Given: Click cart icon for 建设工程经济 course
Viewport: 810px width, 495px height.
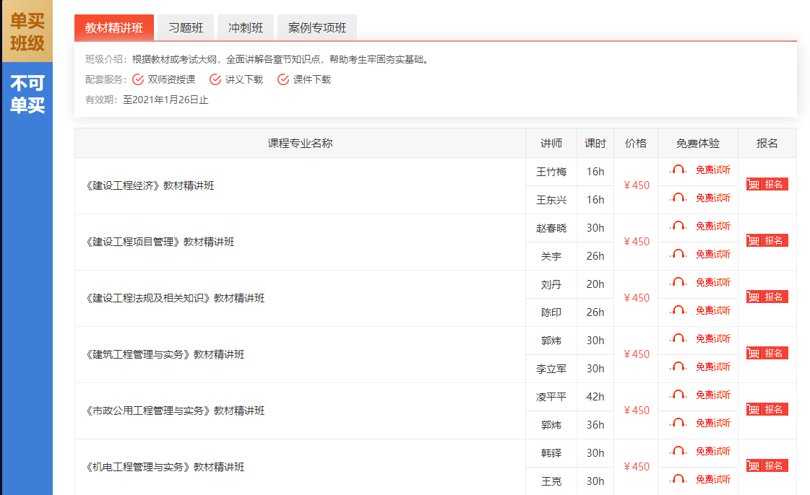Looking at the screenshot, I should click(754, 185).
